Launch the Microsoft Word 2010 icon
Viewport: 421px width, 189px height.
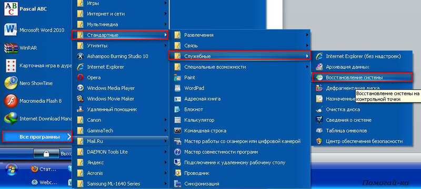tap(11, 30)
